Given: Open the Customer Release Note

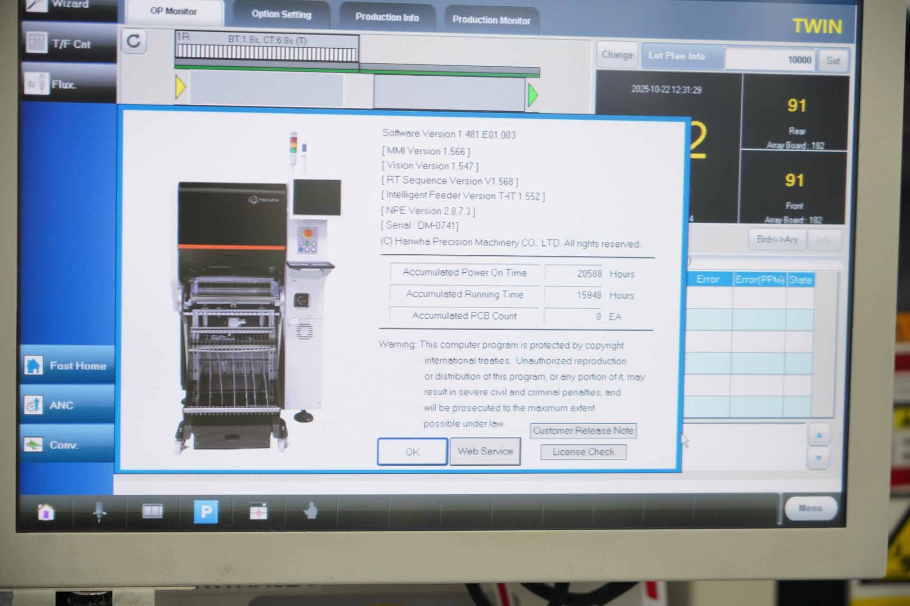Looking at the screenshot, I should coord(583,430).
